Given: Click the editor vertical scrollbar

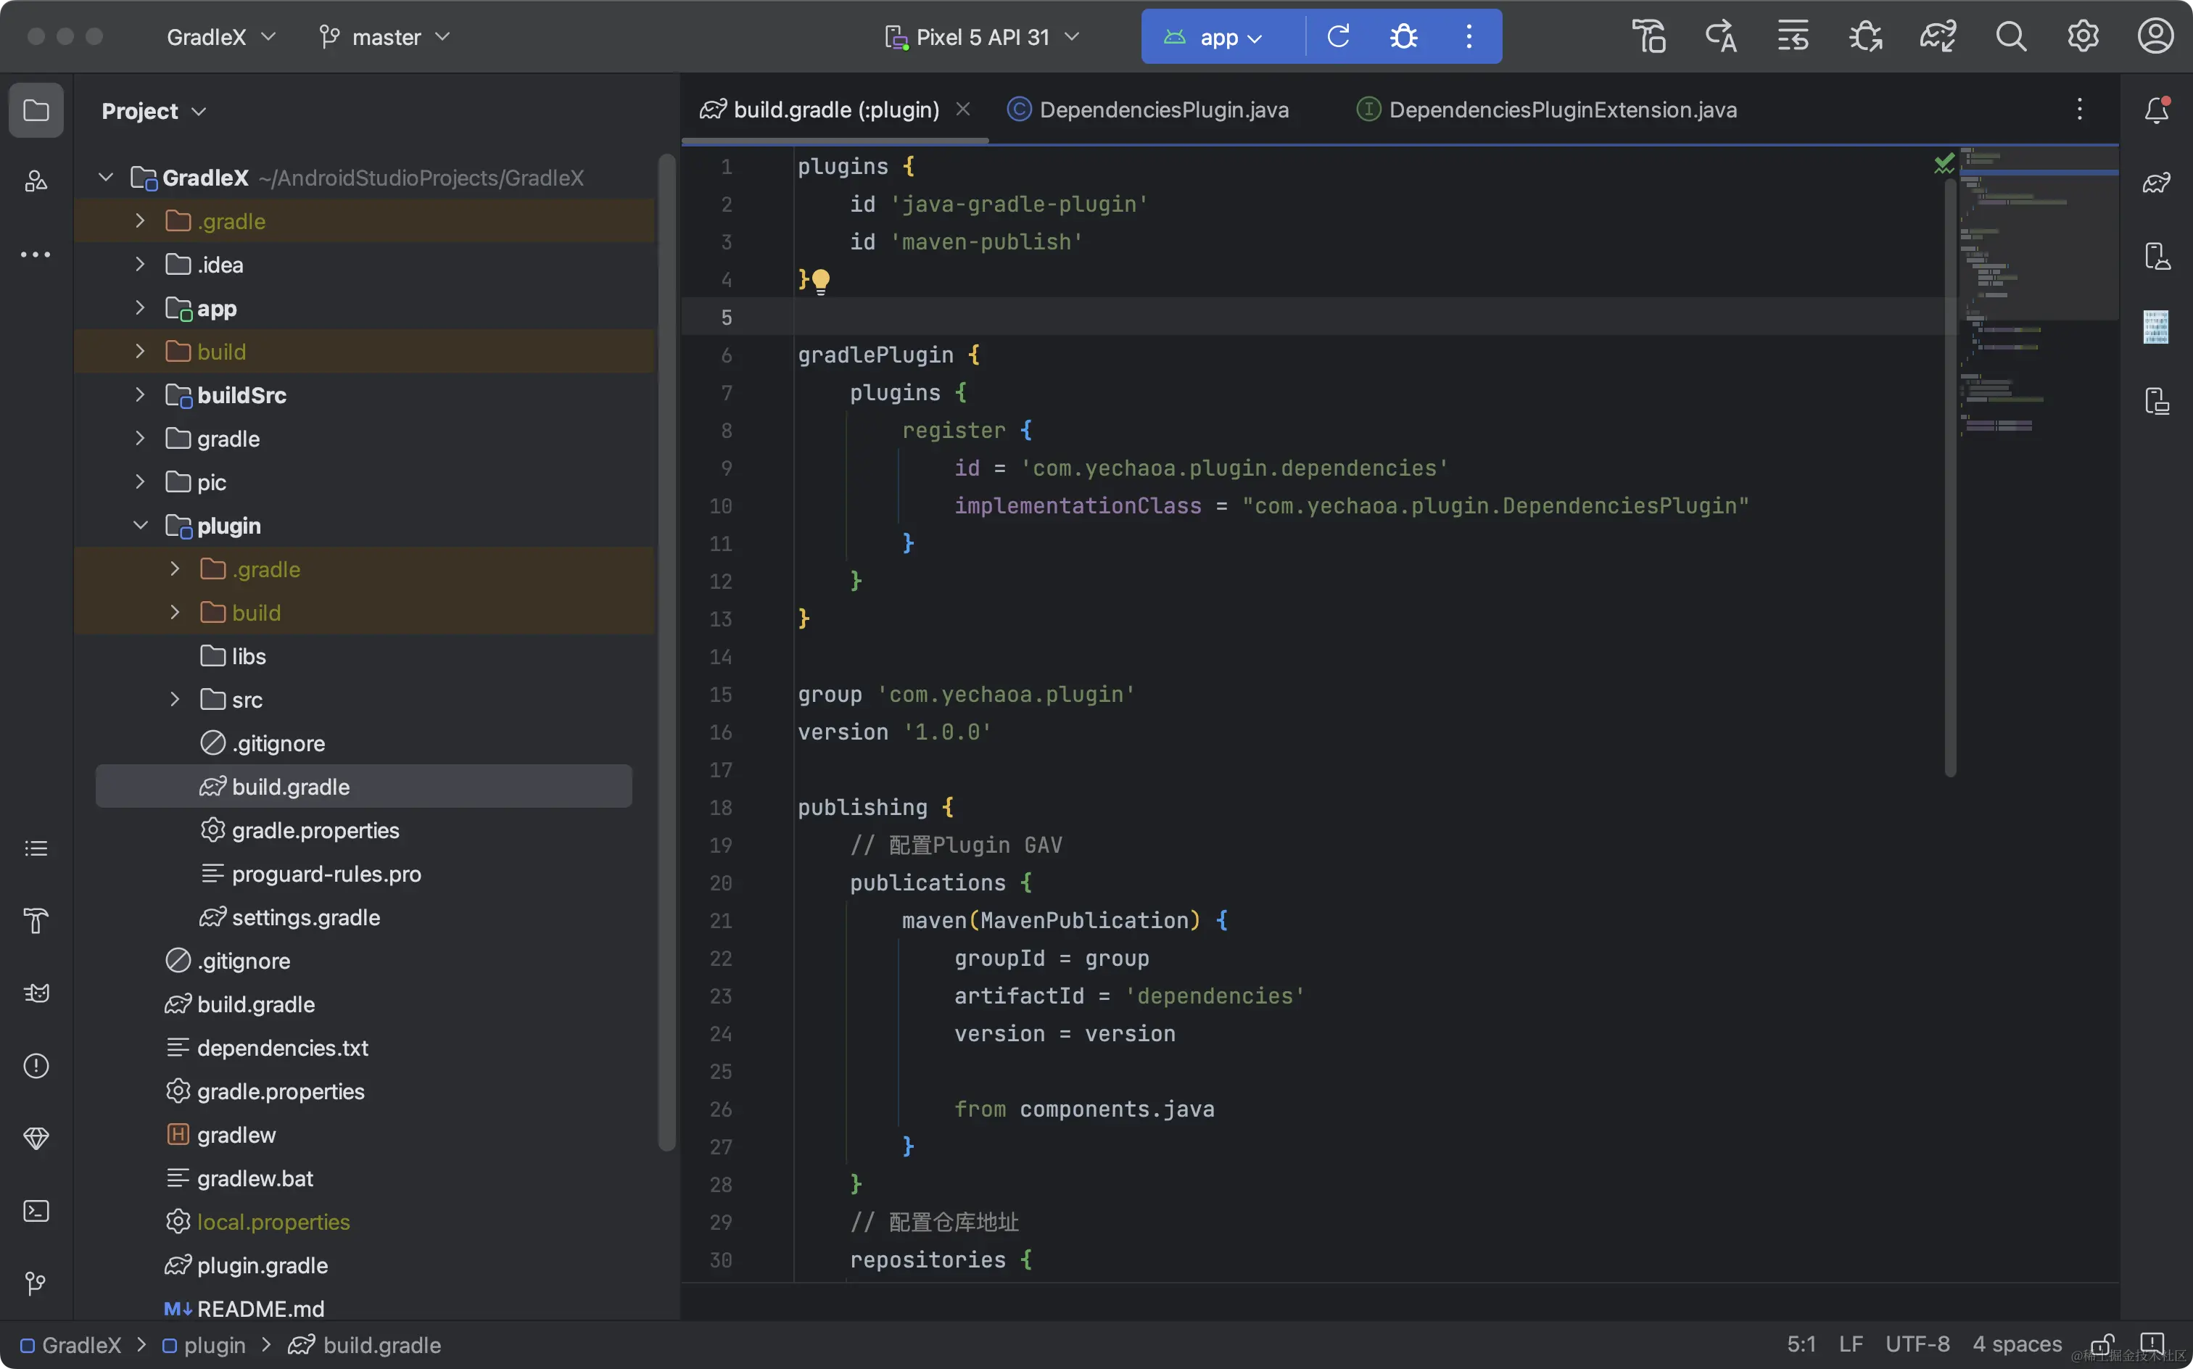Looking at the screenshot, I should (x=1949, y=471).
